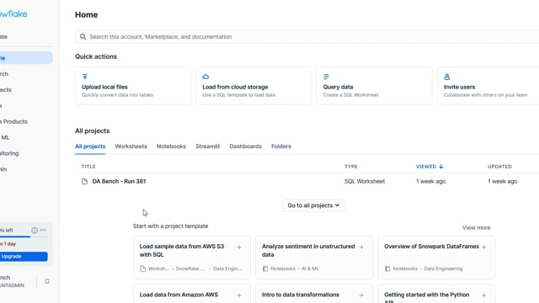Click the search magnifier icon
The height and width of the screenshot is (303, 539).
click(83, 36)
